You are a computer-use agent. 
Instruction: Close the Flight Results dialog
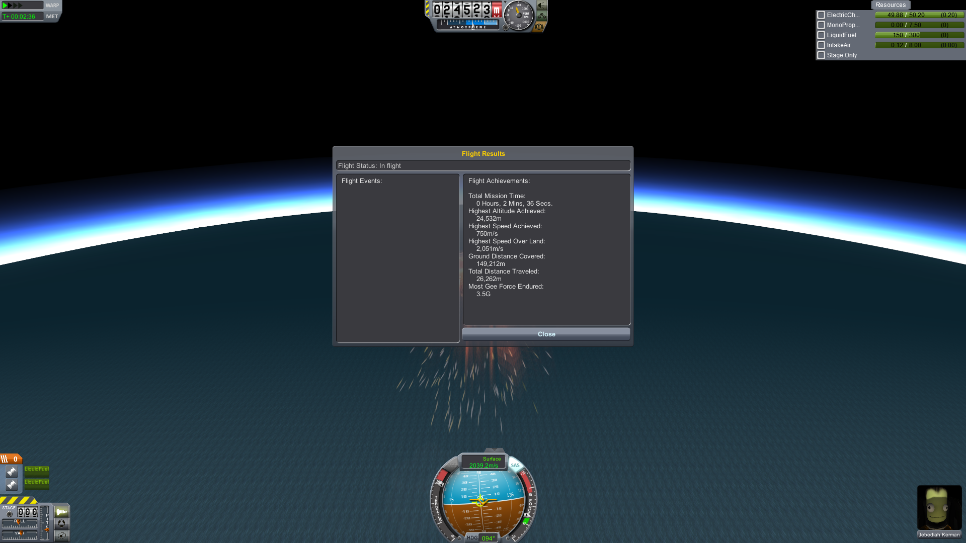[x=546, y=334]
